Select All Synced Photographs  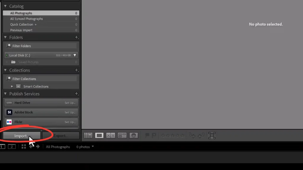pos(41,19)
